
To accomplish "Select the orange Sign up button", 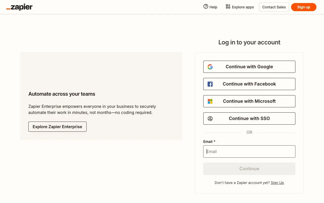I will 304,7.
